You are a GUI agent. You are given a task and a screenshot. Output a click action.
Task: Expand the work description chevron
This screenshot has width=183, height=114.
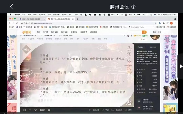147,65
